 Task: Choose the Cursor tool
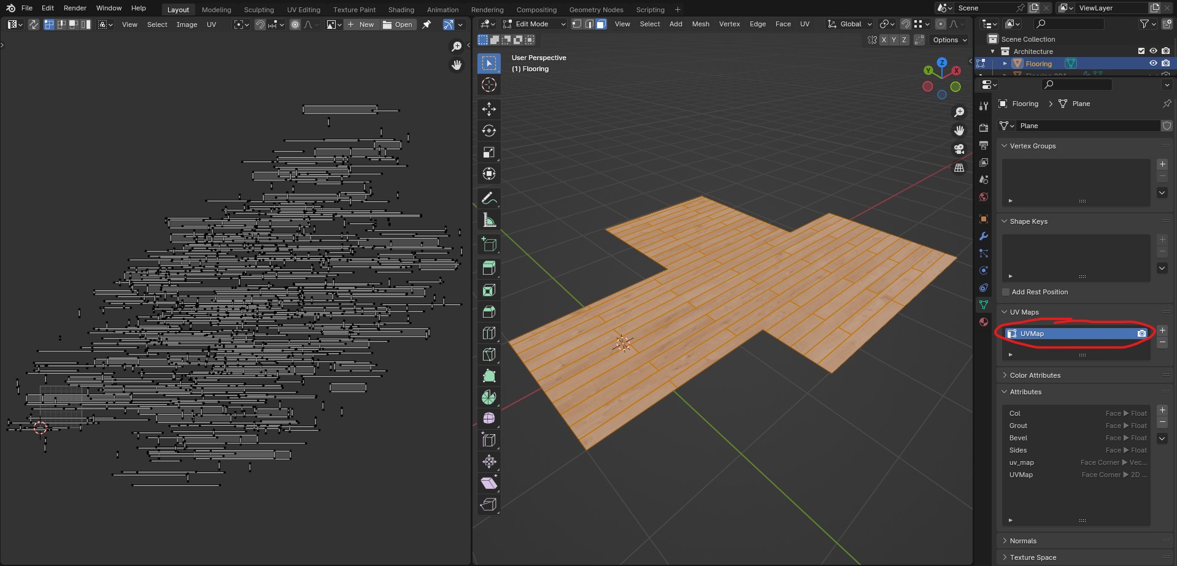click(x=488, y=85)
